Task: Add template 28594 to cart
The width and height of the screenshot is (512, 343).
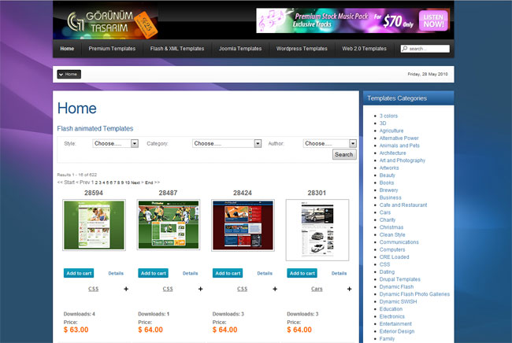Action: (79, 273)
